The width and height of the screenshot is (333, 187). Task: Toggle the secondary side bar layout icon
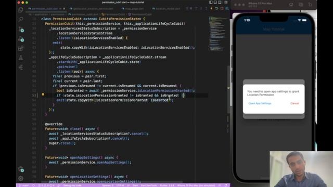pyautogui.click(x=220, y=2)
